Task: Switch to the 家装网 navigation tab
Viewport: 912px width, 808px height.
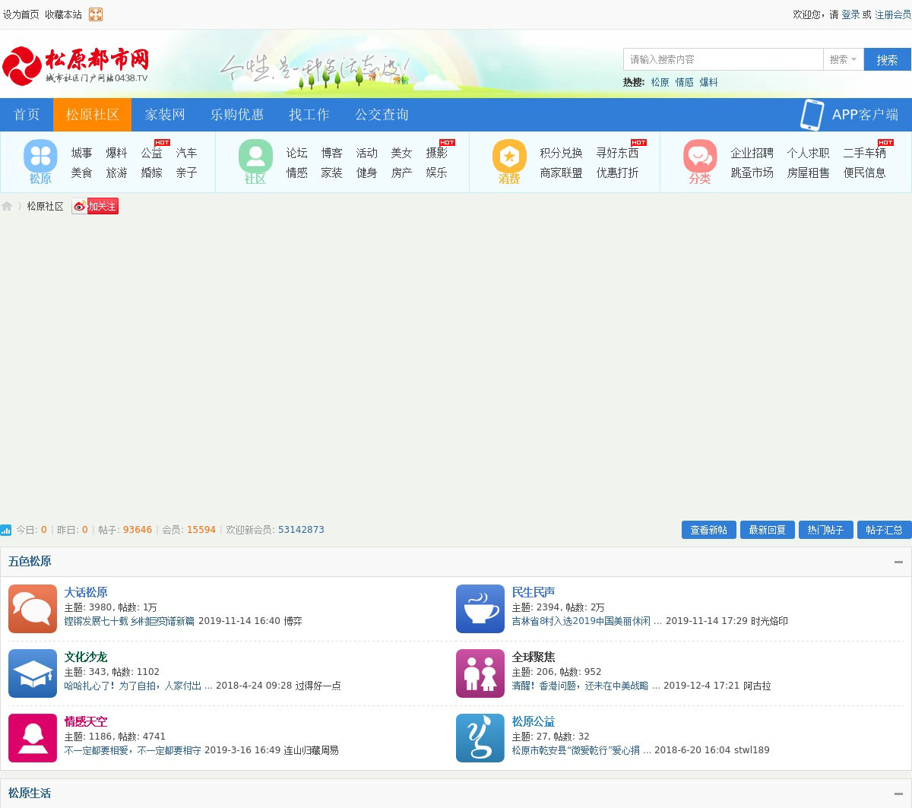Action: click(x=165, y=115)
